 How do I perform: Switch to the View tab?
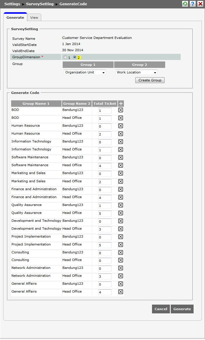[x=34, y=18]
